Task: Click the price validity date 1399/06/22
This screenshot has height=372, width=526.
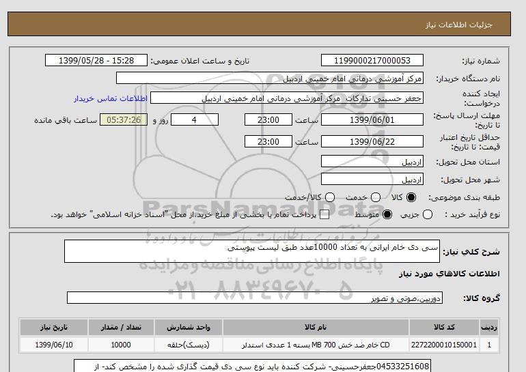Action: point(372,141)
